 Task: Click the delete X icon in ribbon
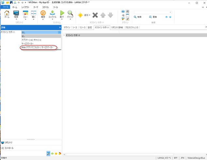point(95,15)
